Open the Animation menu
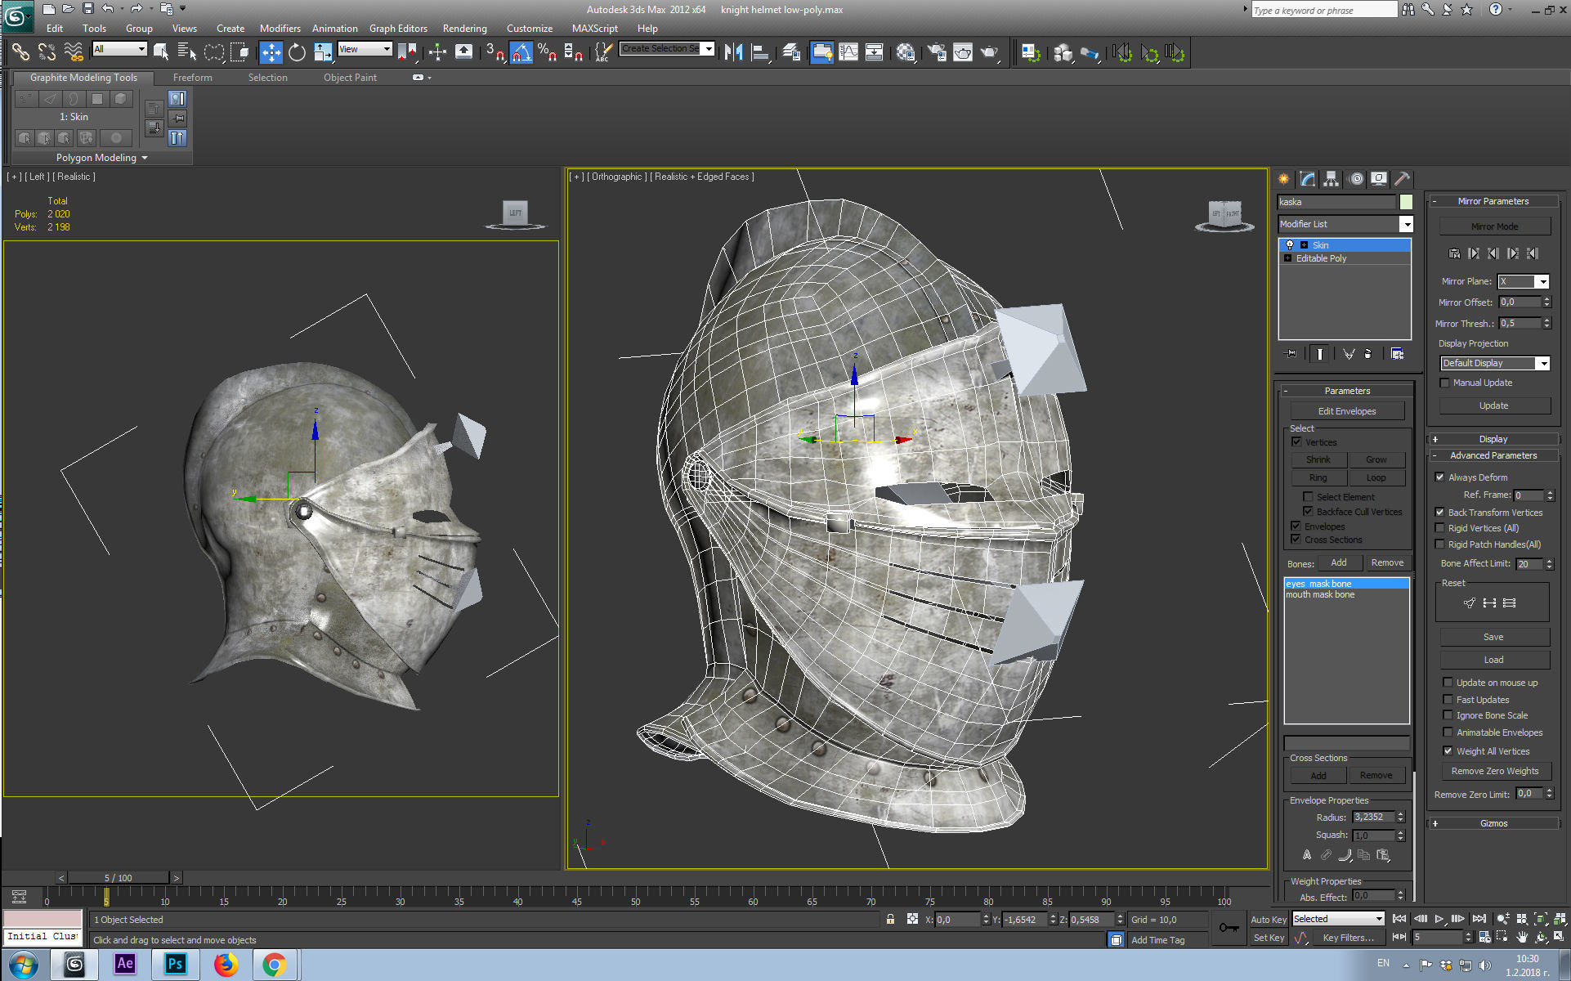Screen dimensions: 1571x981 [x=335, y=28]
